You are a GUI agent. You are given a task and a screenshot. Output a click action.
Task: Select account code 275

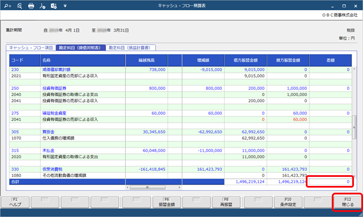(x=15, y=113)
